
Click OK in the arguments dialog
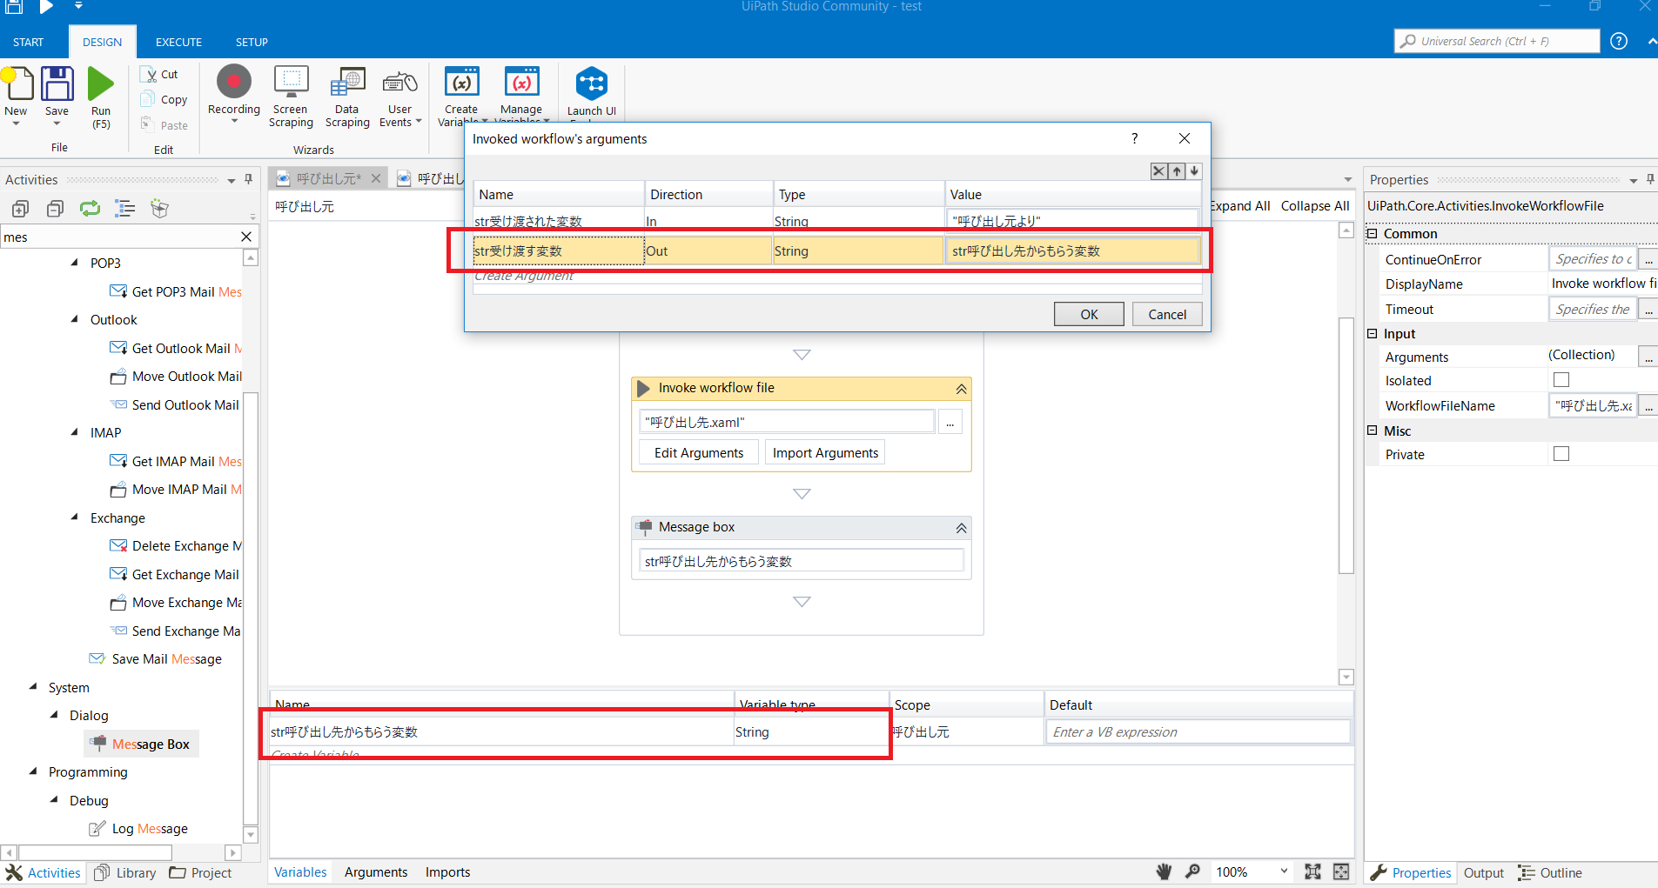[x=1088, y=314]
